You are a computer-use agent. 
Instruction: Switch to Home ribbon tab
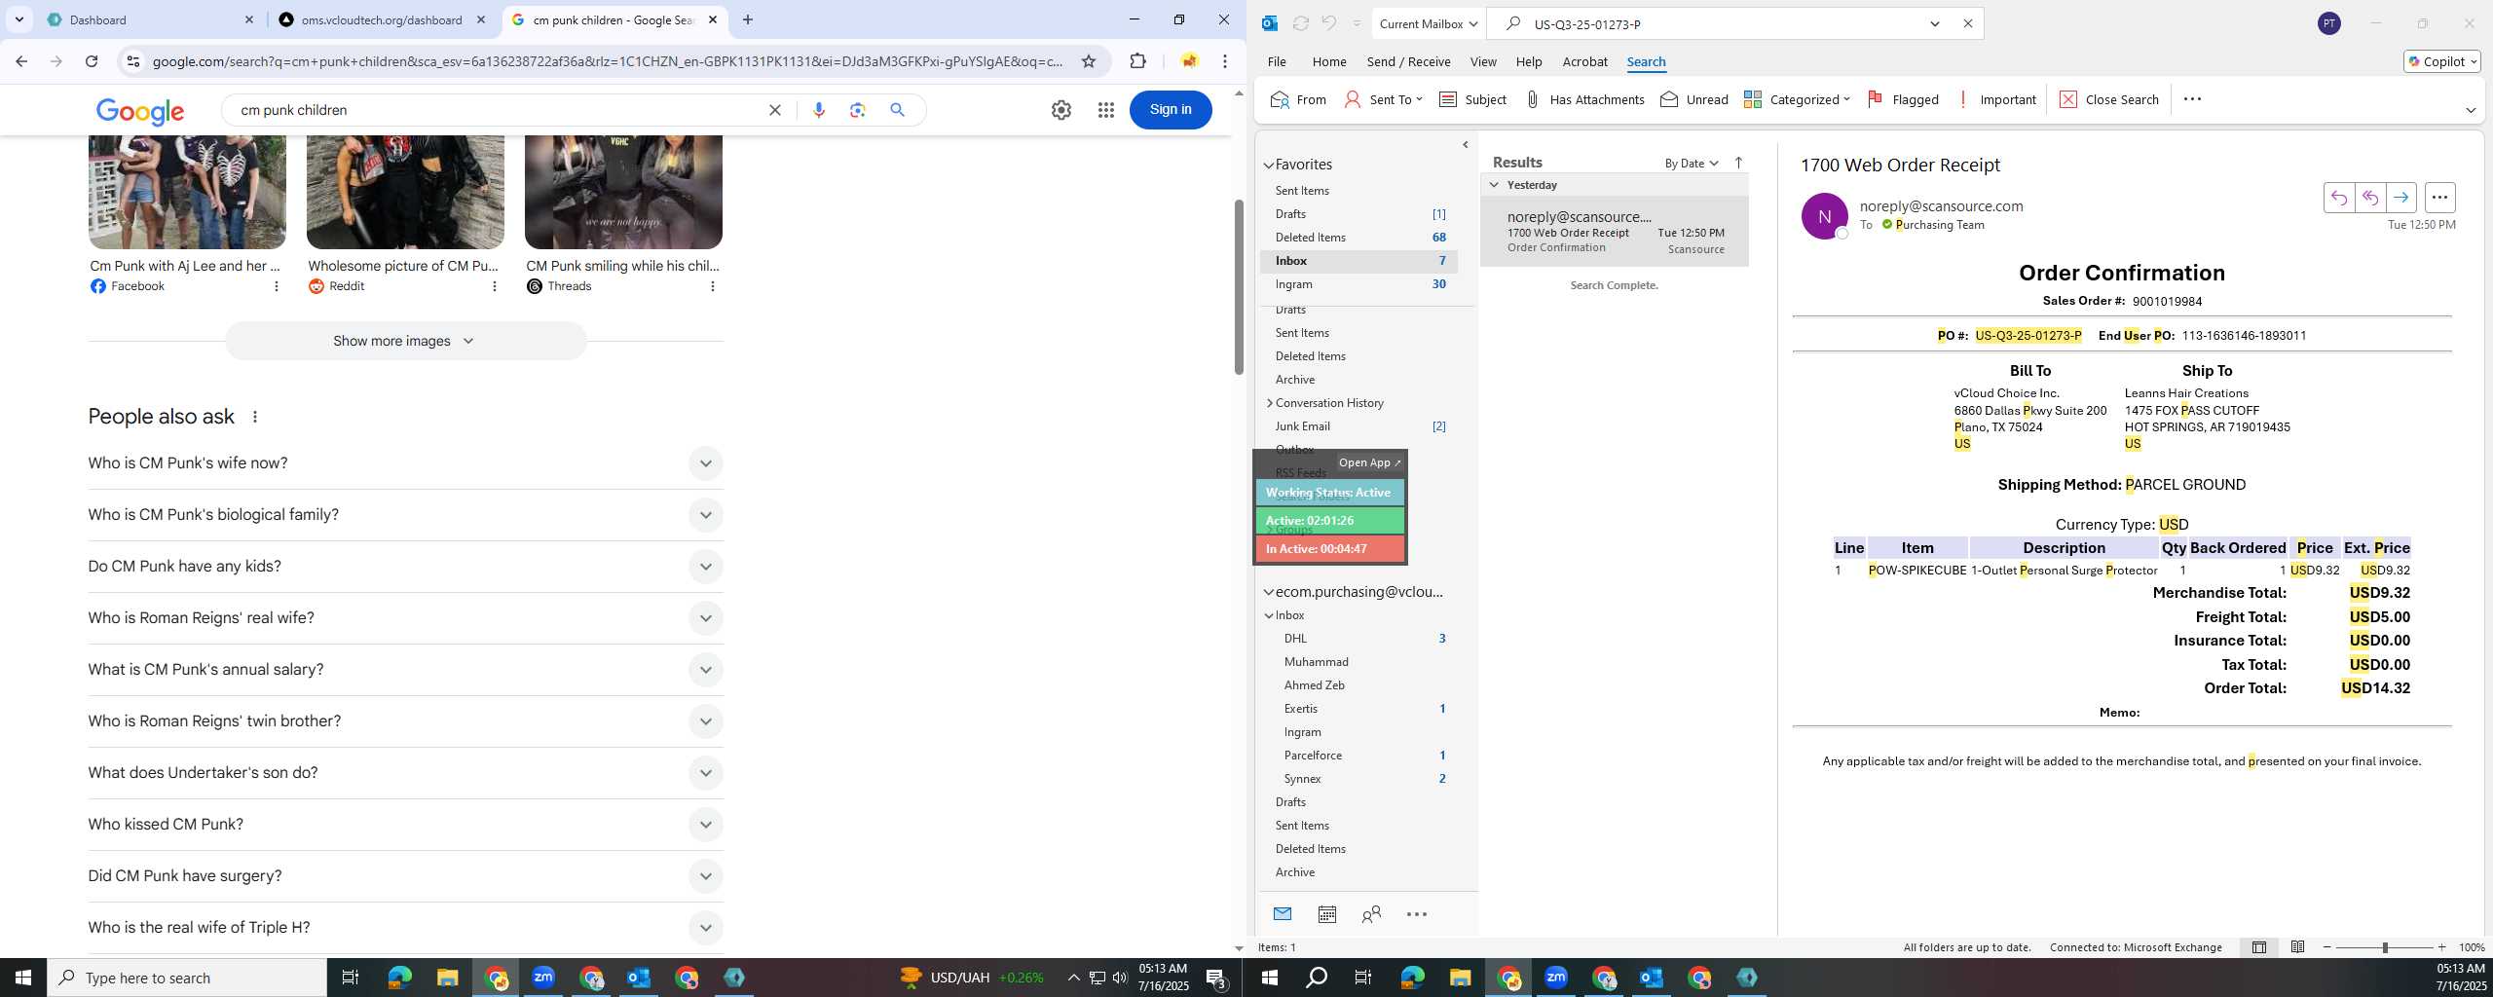pyautogui.click(x=1329, y=61)
